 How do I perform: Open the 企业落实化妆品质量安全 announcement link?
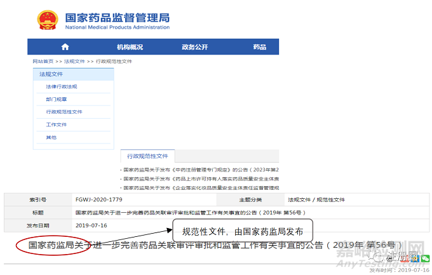[200, 187]
